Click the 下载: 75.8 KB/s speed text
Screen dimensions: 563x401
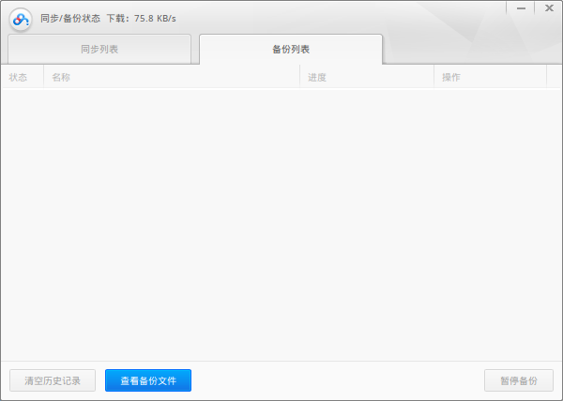(x=141, y=19)
